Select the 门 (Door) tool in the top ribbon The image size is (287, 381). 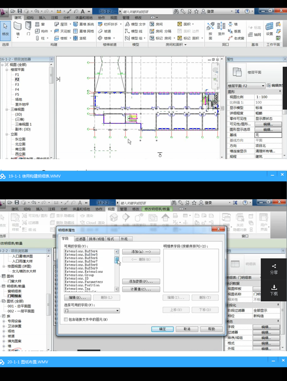click(28, 29)
